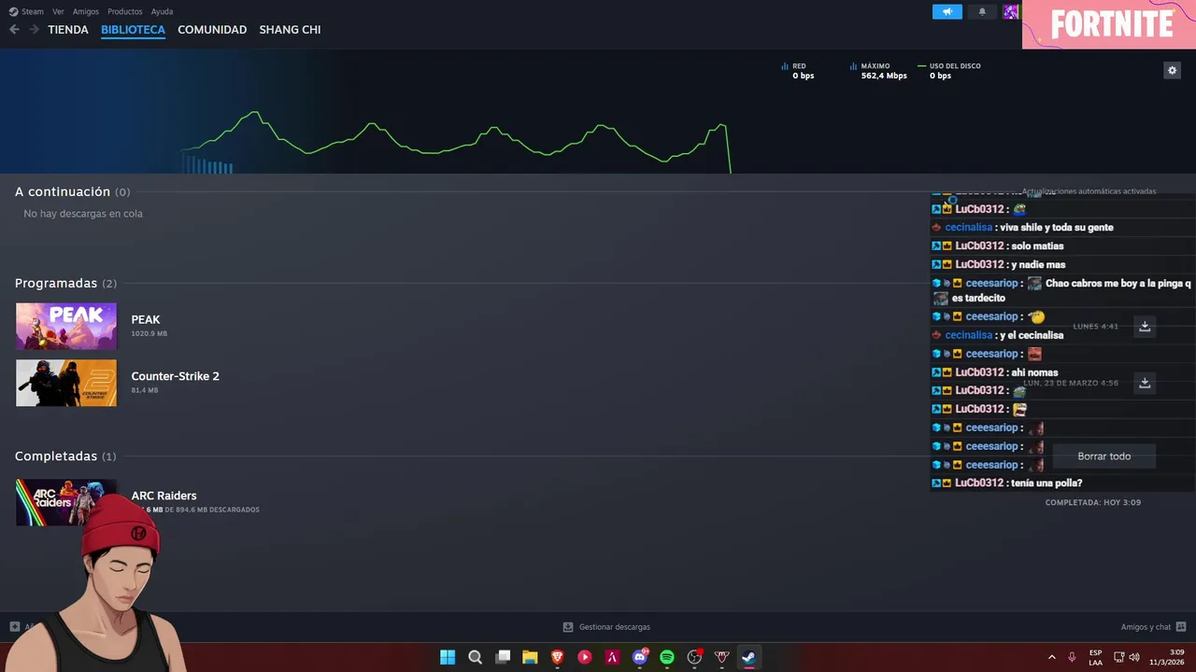Open the winged-shield app on the taskbar

coord(721,657)
